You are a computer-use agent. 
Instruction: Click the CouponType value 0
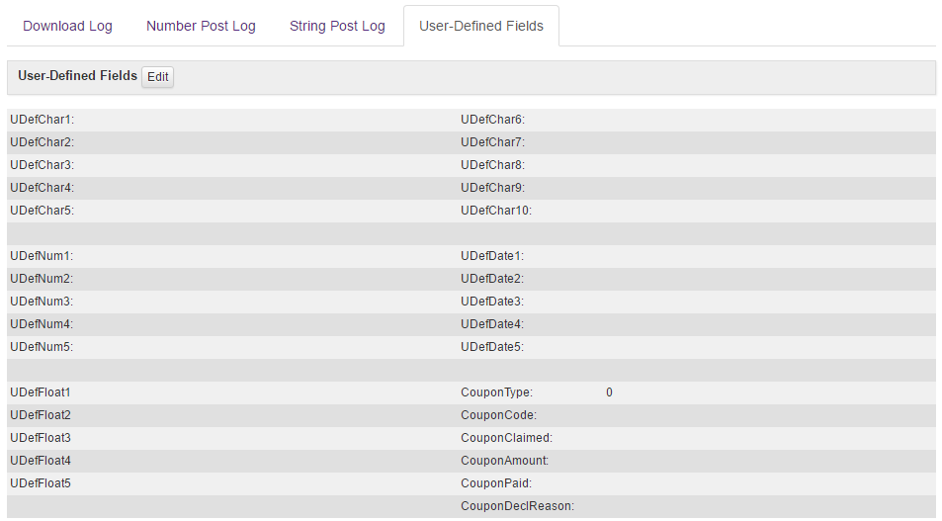pos(609,392)
